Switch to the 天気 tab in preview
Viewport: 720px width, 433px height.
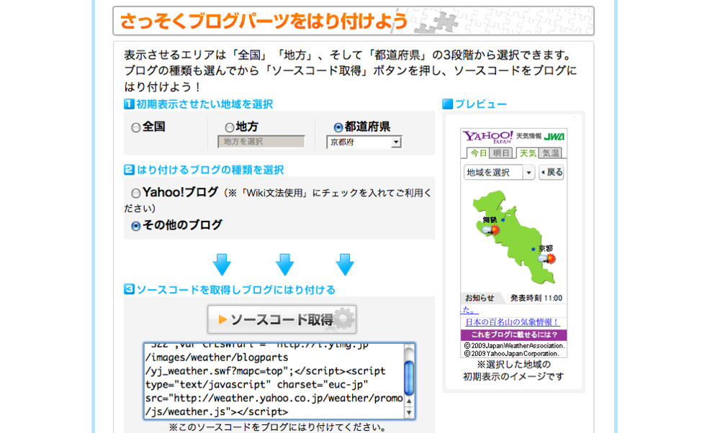[x=527, y=153]
